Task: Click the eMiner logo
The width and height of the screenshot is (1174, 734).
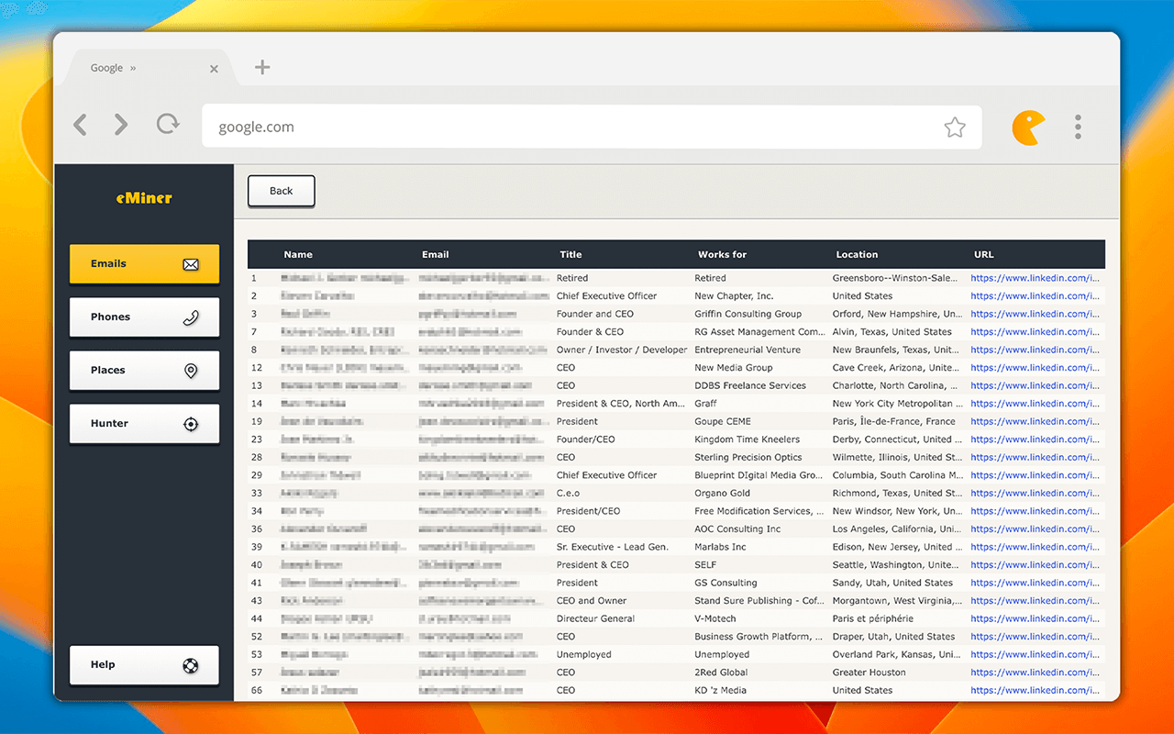Action: (144, 197)
